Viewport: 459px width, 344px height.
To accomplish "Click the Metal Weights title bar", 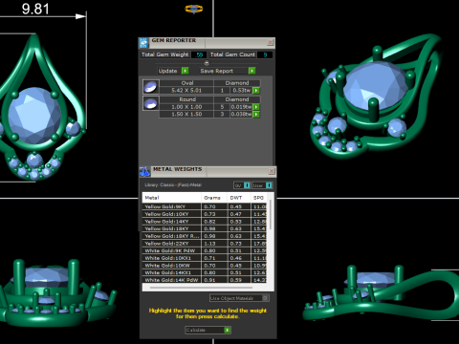I will (208, 171).
